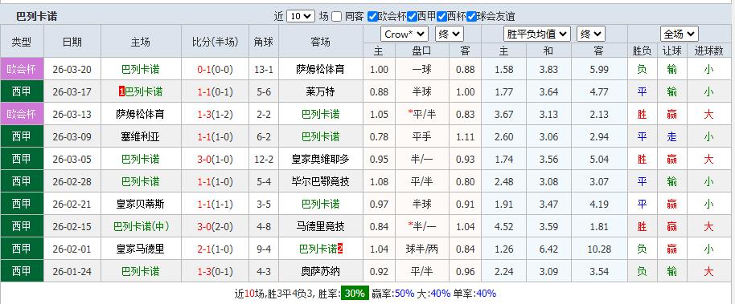Screen dimensions: 735x304
Task: Click the score 1-3(0-1) against 奥萨苏纳
Action: (215, 272)
